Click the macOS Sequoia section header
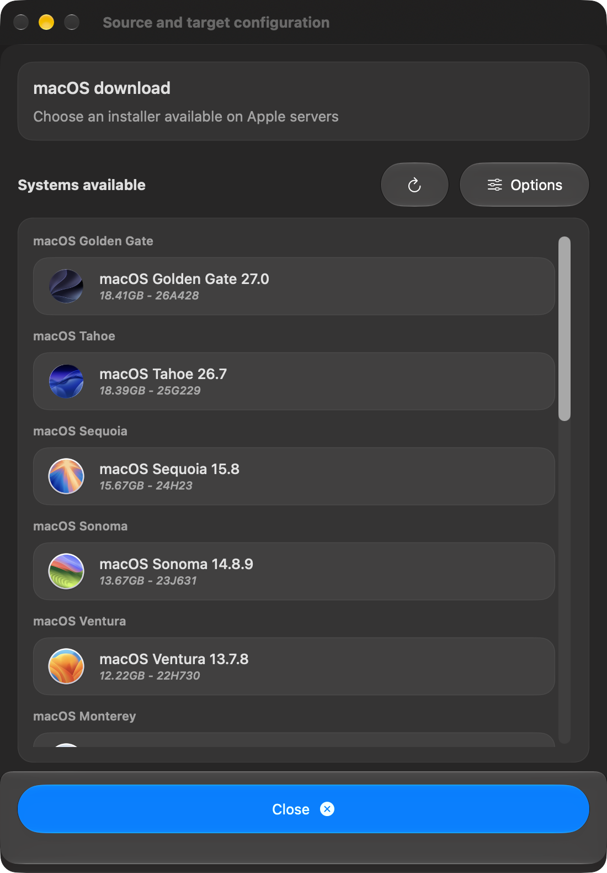This screenshot has width=607, height=873. pos(80,431)
